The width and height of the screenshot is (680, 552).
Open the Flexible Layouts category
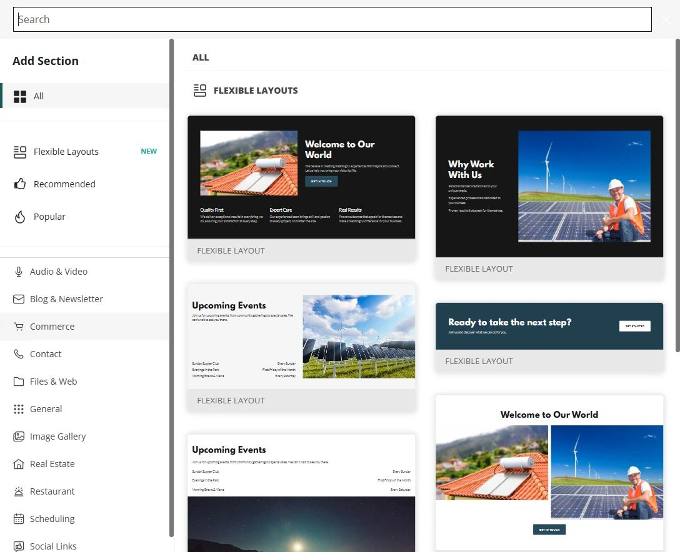tap(85, 152)
